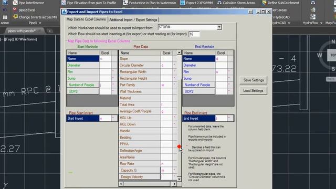Click Pipe Data horizontal scroll left arrow
The image size is (336, 189).
click(121, 184)
